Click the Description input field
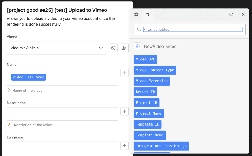Image resolution: width=252 pixels, height=156 pixels. tap(62, 114)
